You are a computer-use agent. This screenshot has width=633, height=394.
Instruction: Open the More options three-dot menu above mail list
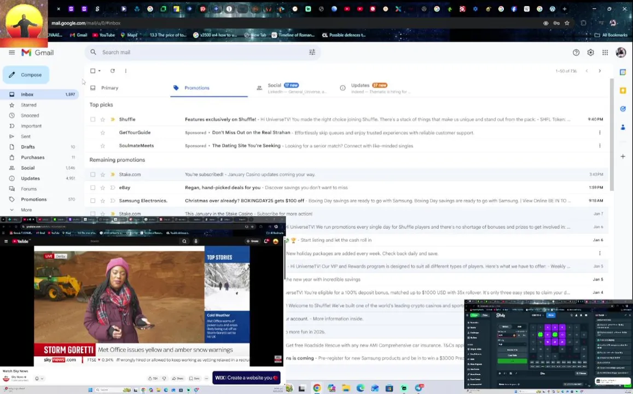pos(125,71)
